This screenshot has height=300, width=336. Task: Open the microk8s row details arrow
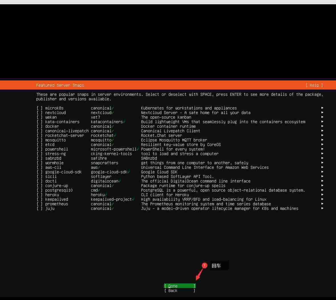[322, 108]
